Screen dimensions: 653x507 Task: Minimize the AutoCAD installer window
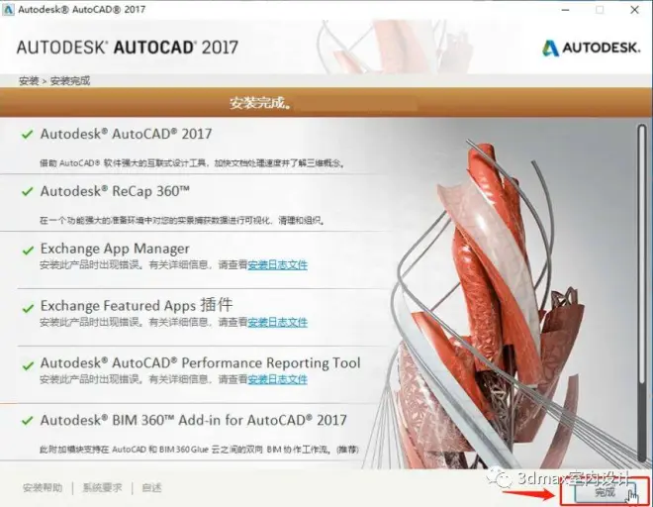565,10
